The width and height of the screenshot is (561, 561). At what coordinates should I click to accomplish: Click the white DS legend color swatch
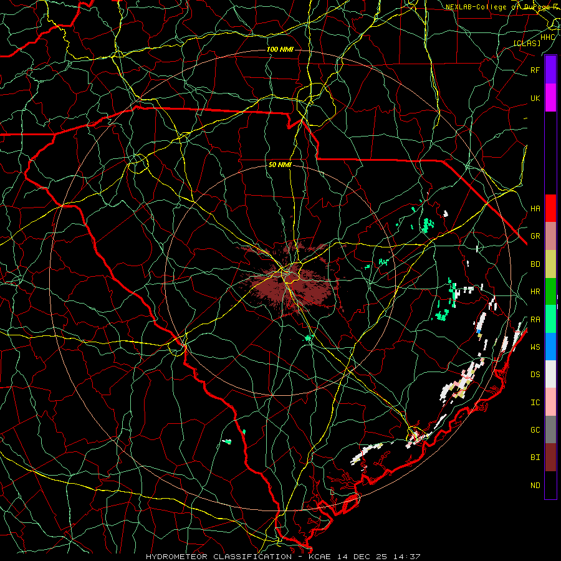[550, 374]
